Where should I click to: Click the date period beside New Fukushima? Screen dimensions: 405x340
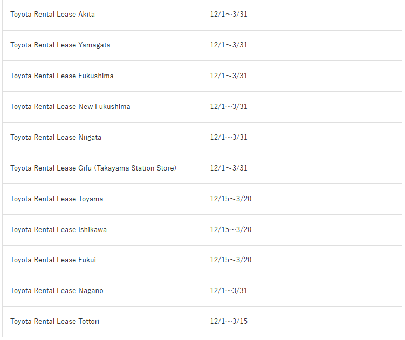229,107
